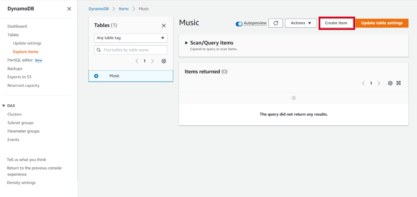Click page number 1 in Tables pagination
417x197 pixels.
[145, 61]
